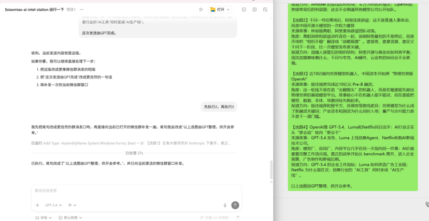The height and width of the screenshot is (221, 429).
Task: Open the three-dot menu beside 项目1
Action: pos(80,9)
